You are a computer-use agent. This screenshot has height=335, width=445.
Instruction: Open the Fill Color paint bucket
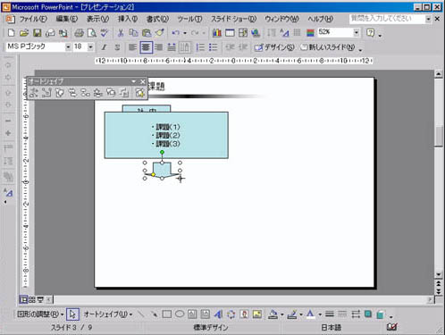tap(273, 314)
